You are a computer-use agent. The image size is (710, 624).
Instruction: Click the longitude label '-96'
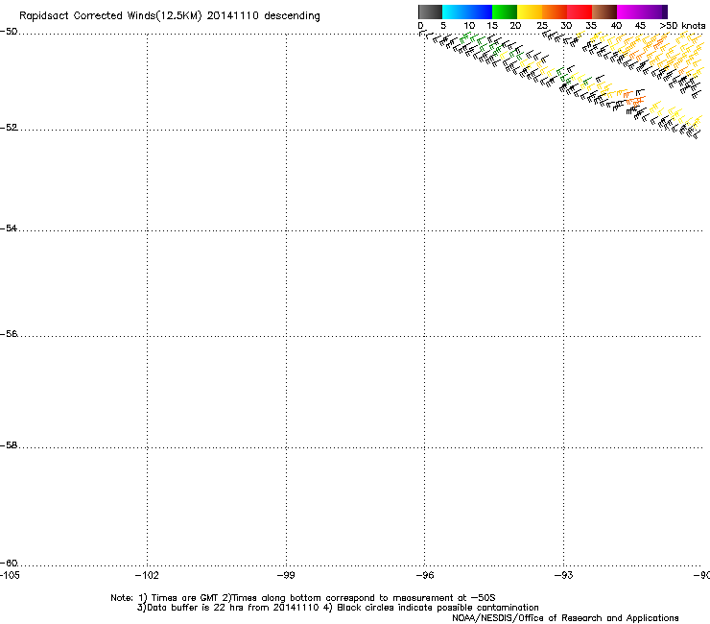click(425, 575)
